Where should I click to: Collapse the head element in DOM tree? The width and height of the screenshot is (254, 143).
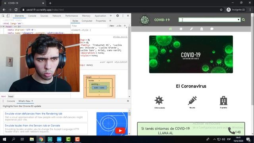click(x=4, y=27)
